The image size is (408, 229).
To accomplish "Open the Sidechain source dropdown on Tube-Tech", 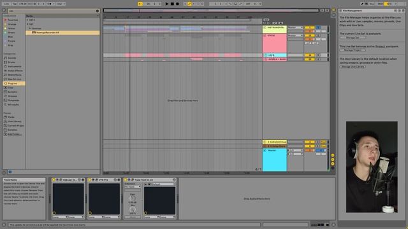I will pos(133,186).
